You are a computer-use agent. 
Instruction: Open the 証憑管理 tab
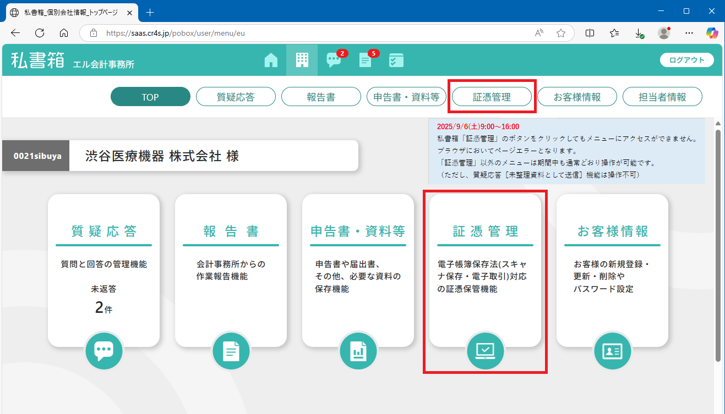click(x=492, y=97)
